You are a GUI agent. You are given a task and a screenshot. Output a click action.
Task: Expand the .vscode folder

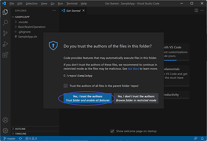pyautogui.click(x=23, y=22)
